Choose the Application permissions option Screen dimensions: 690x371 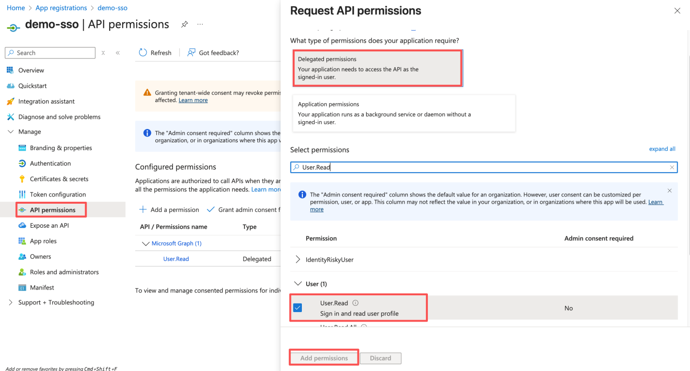pyautogui.click(x=403, y=113)
